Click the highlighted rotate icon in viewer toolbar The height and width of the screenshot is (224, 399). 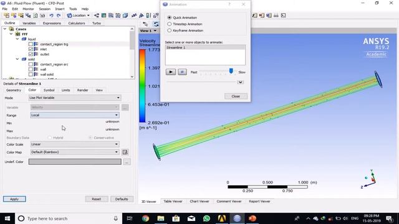pyautogui.click(x=156, y=24)
